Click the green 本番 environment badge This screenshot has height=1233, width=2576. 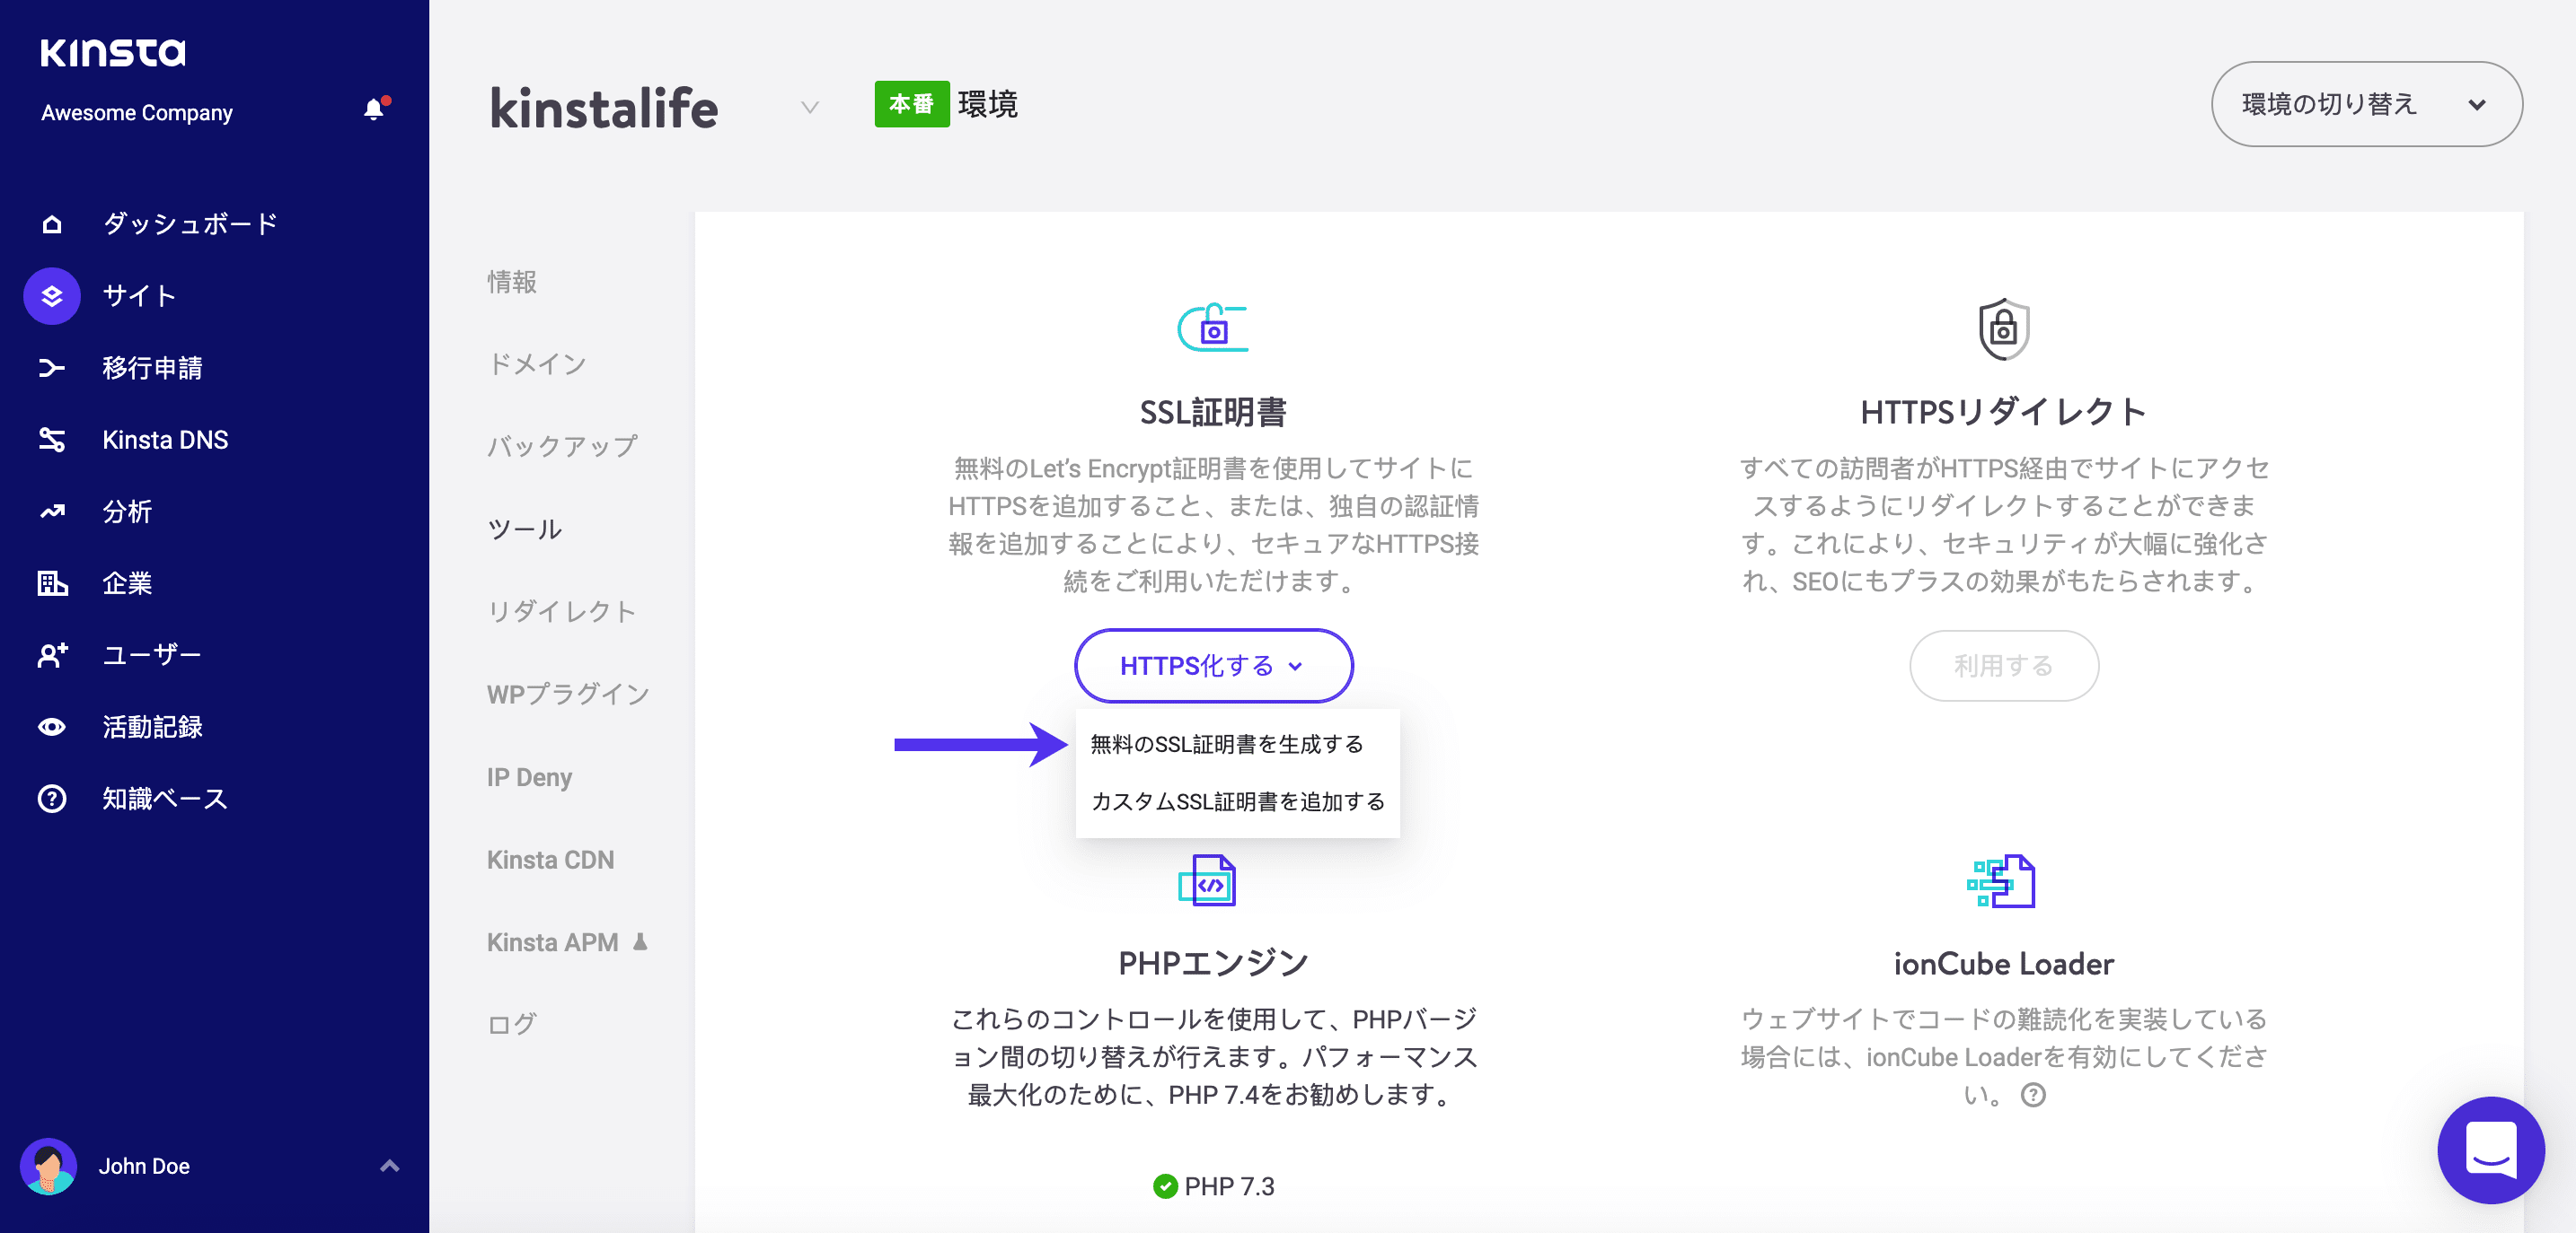[x=911, y=104]
